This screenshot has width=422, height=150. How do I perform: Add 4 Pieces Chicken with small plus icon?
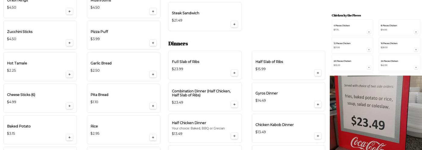pyautogui.click(x=369, y=32)
